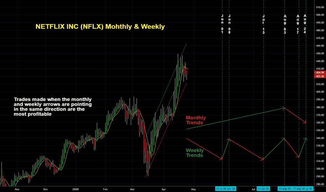Click the 370.00 price axis label
This screenshot has height=192, width=326.
(x=320, y=115)
